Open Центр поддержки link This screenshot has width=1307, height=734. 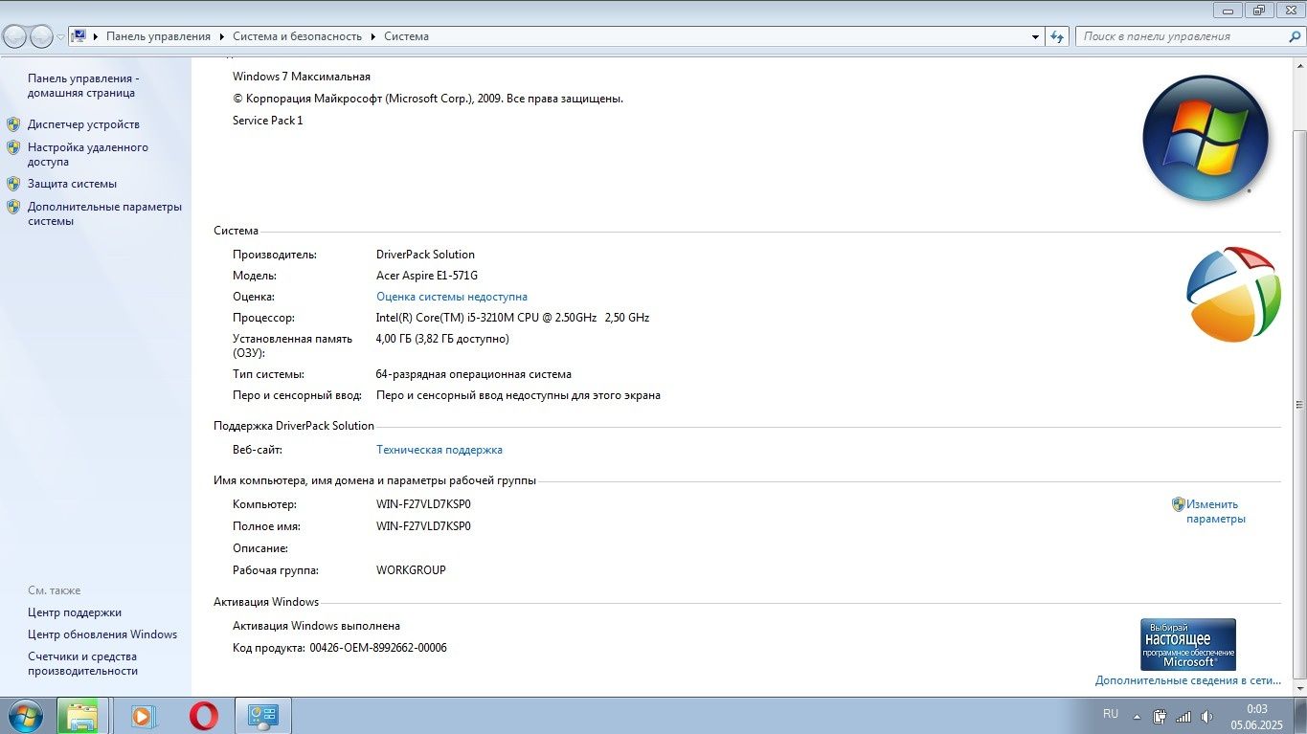75,612
